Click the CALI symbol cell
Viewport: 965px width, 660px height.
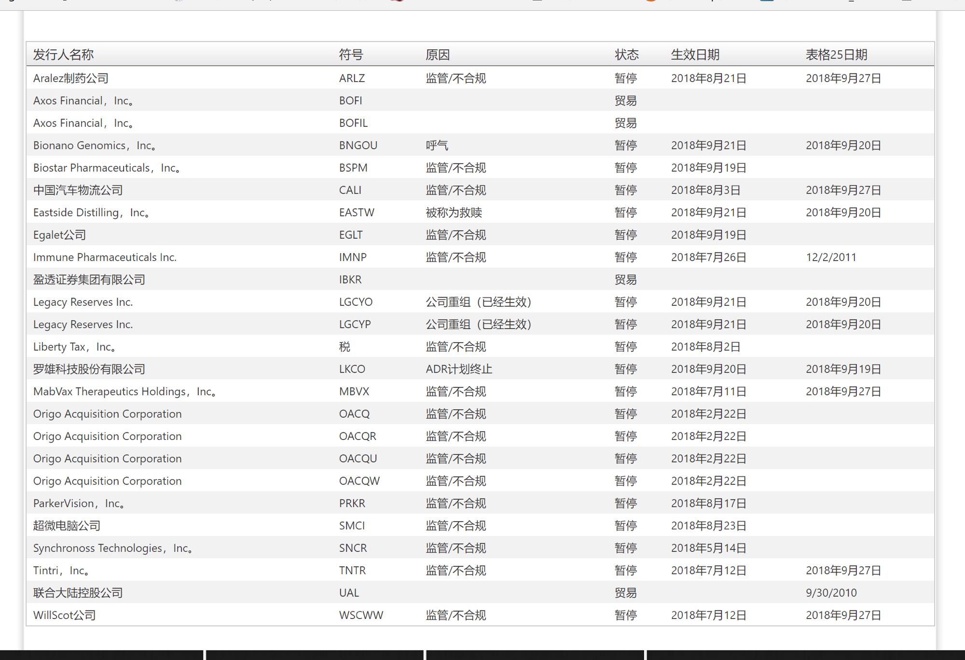point(350,190)
